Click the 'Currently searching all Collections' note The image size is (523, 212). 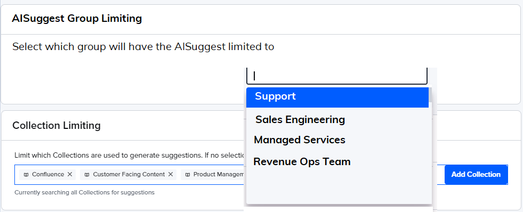84,192
